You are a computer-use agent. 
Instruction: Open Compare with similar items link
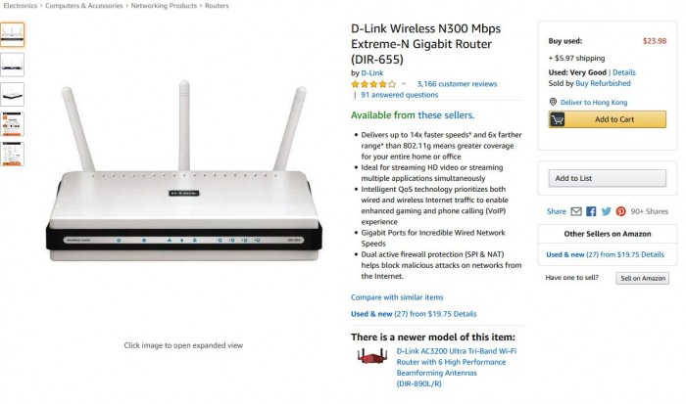397,297
